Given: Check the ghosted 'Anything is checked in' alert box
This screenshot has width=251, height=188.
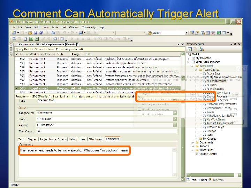Looking at the screenshot, I should (139, 104).
